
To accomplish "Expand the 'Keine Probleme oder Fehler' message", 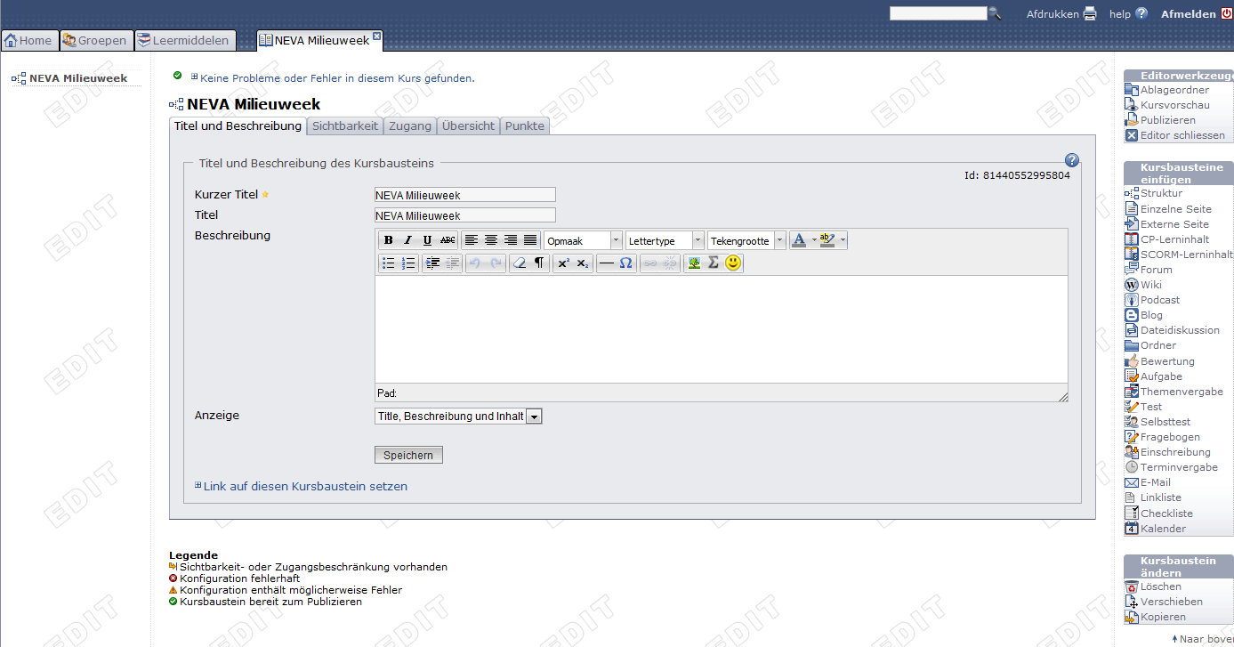I will [195, 77].
